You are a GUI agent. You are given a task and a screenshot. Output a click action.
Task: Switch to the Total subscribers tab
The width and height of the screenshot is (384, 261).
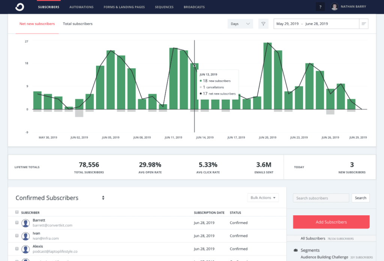pyautogui.click(x=78, y=24)
